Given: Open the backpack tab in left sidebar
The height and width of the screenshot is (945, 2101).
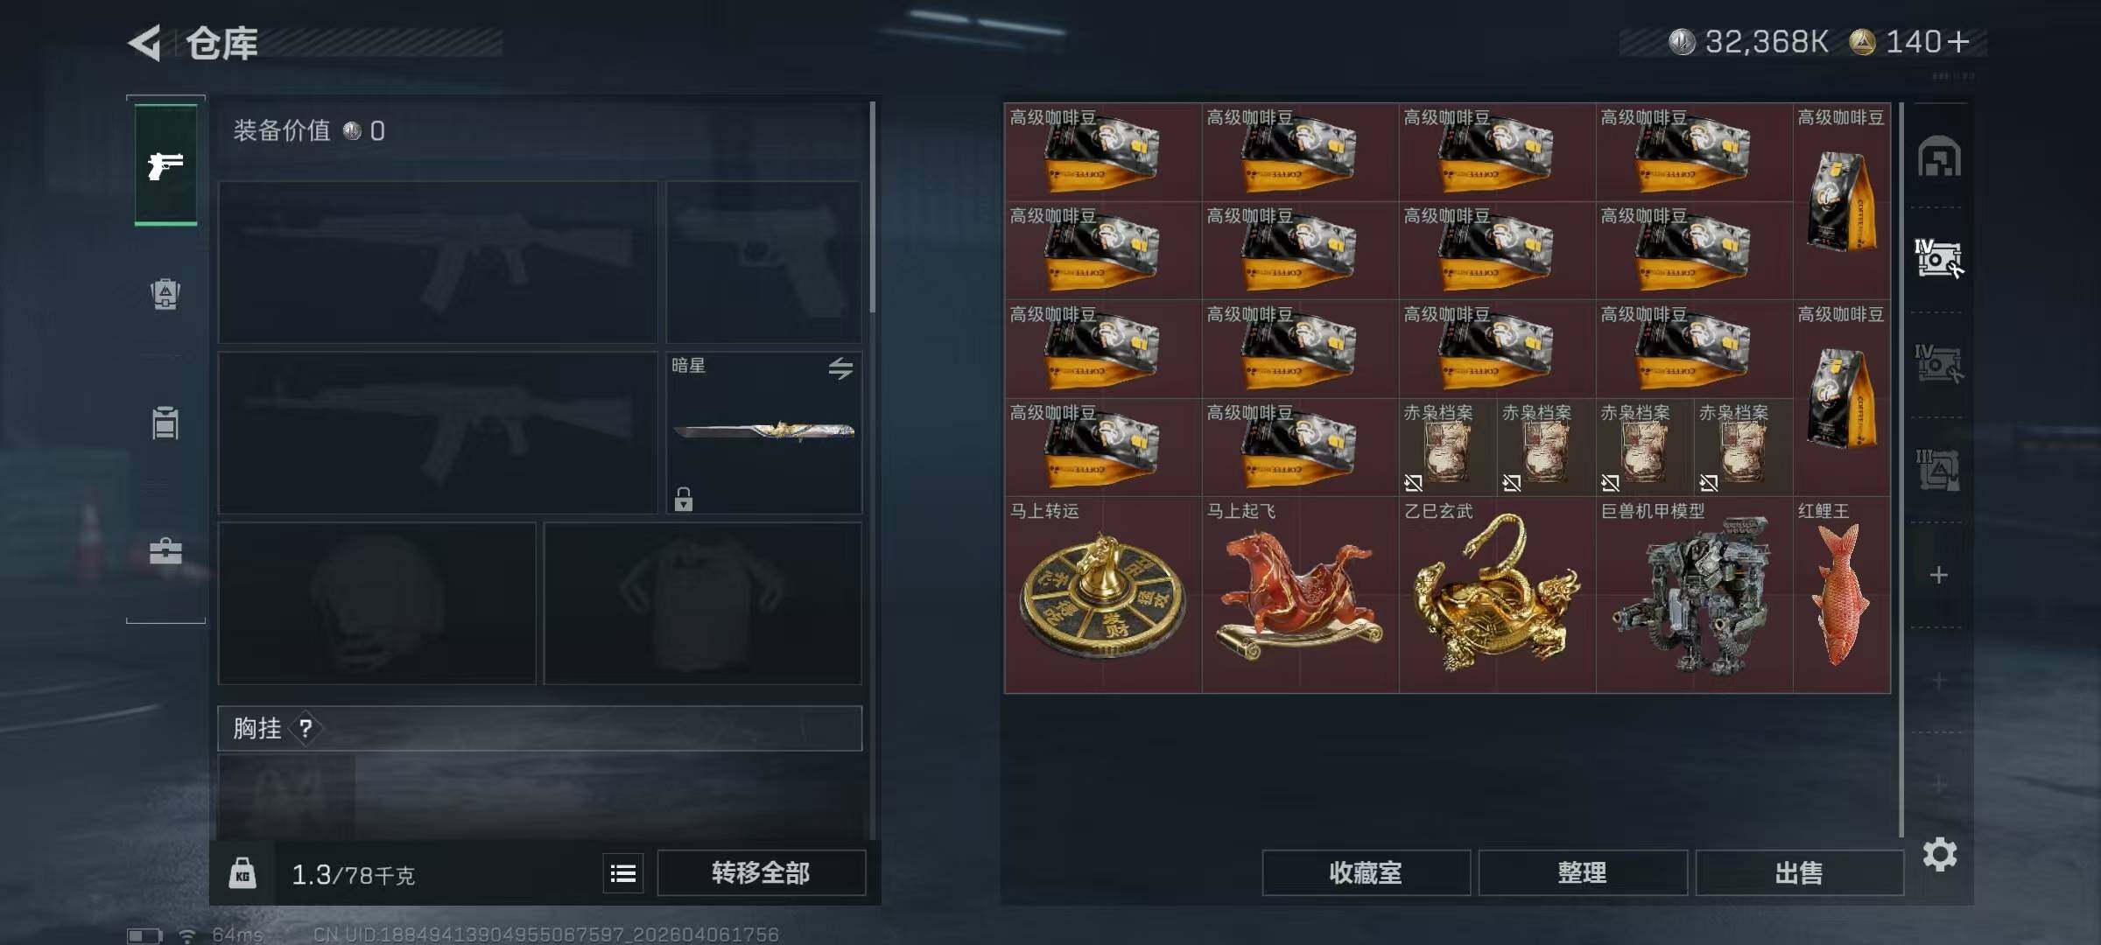Looking at the screenshot, I should [165, 294].
